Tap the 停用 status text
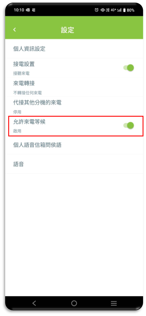Viewport: 146px width, 316px height. click(x=17, y=112)
